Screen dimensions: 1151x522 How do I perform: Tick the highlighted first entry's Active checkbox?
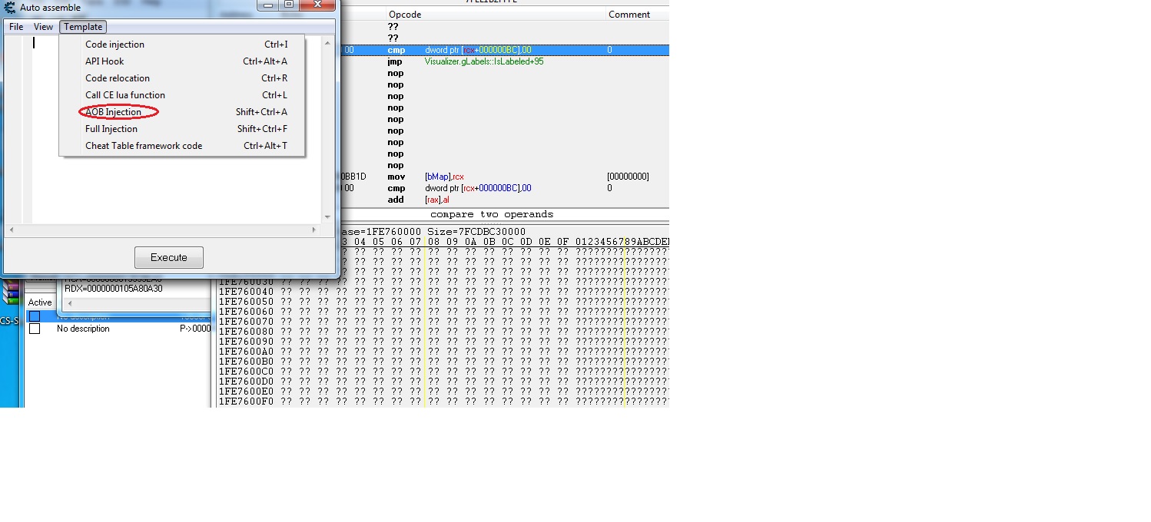[35, 316]
